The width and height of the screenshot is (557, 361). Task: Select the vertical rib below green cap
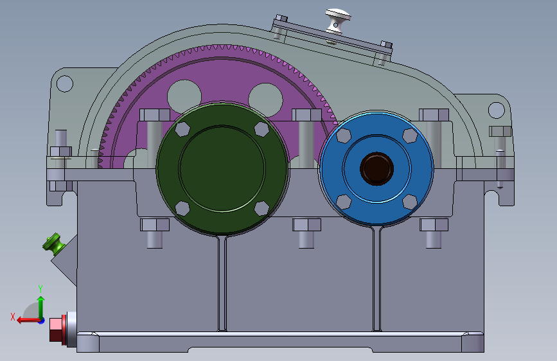click(222, 283)
